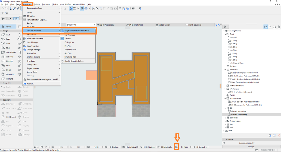Choose the checked 1st Floor override combination
Viewport: 281px width, 152px height.
(68, 38)
